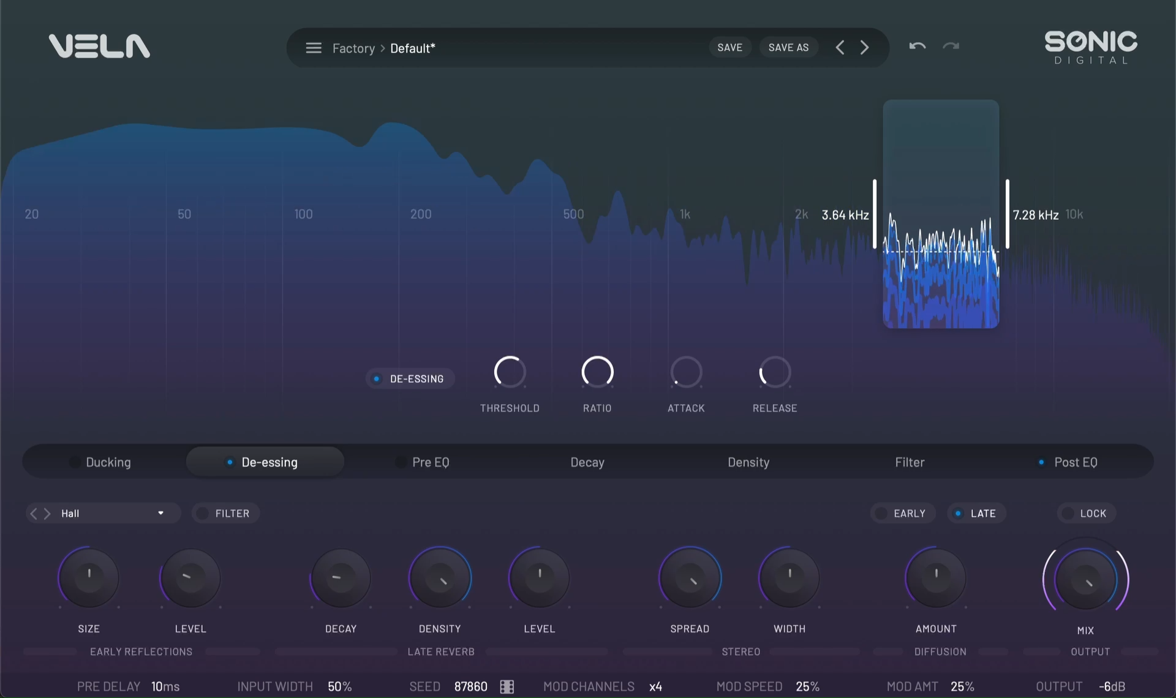Switch to the Post EQ tab
The image size is (1176, 698).
(1075, 462)
